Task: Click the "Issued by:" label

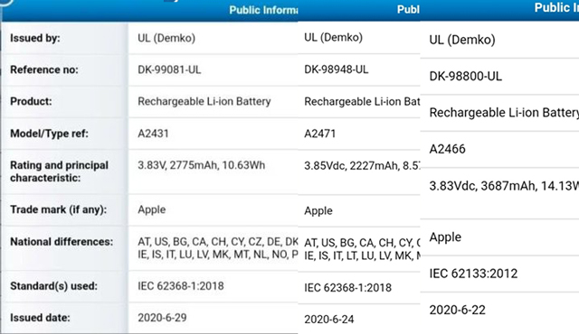Action: pyautogui.click(x=34, y=38)
